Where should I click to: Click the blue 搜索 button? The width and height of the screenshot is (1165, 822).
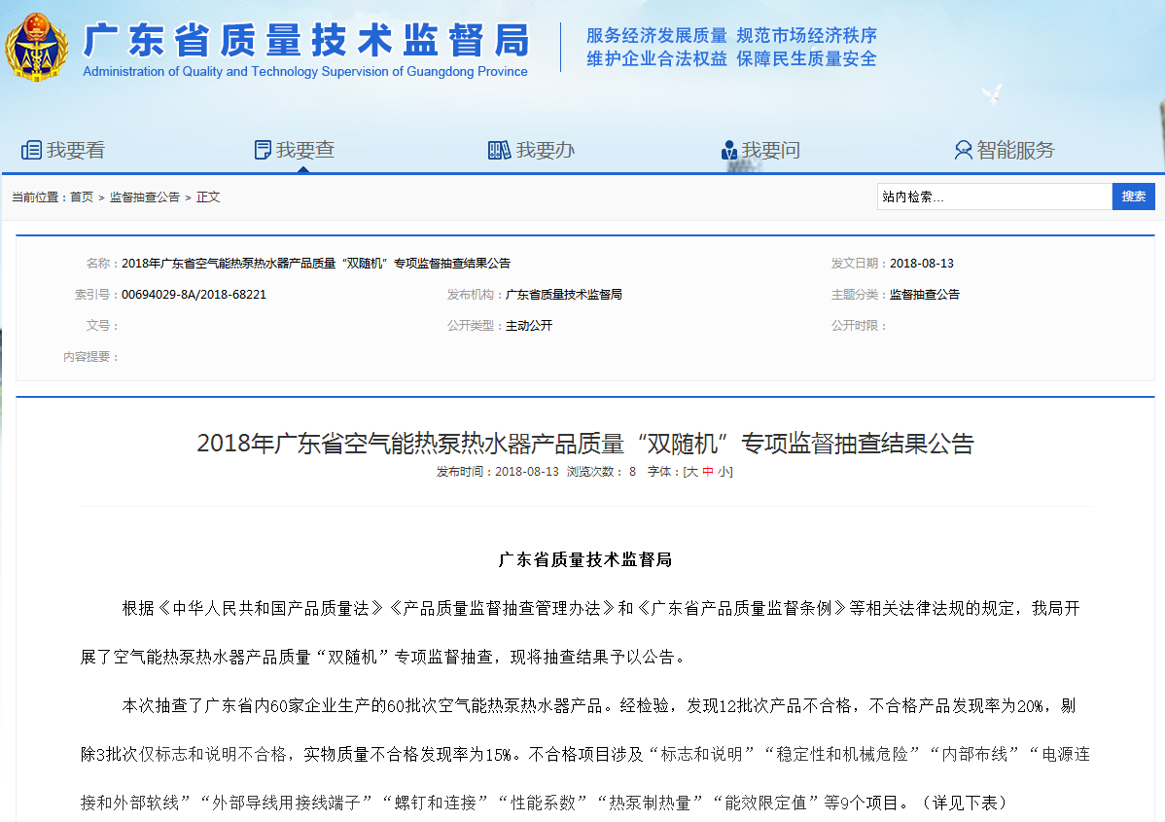1134,197
